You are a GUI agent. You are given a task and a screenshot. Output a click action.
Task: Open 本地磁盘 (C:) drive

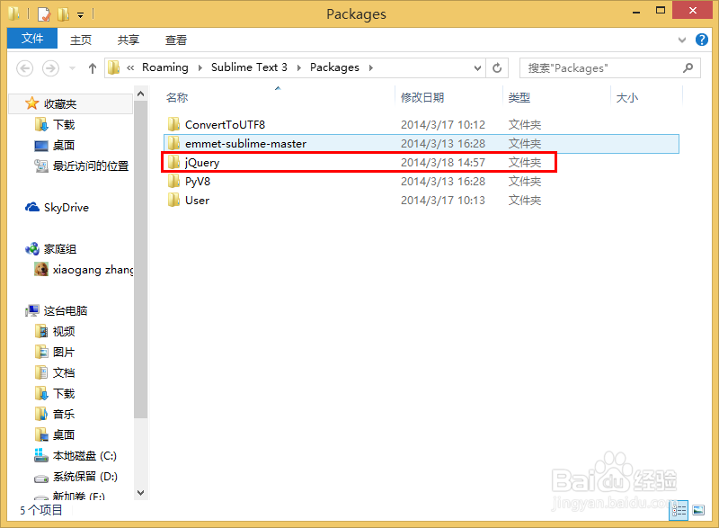pos(75,455)
